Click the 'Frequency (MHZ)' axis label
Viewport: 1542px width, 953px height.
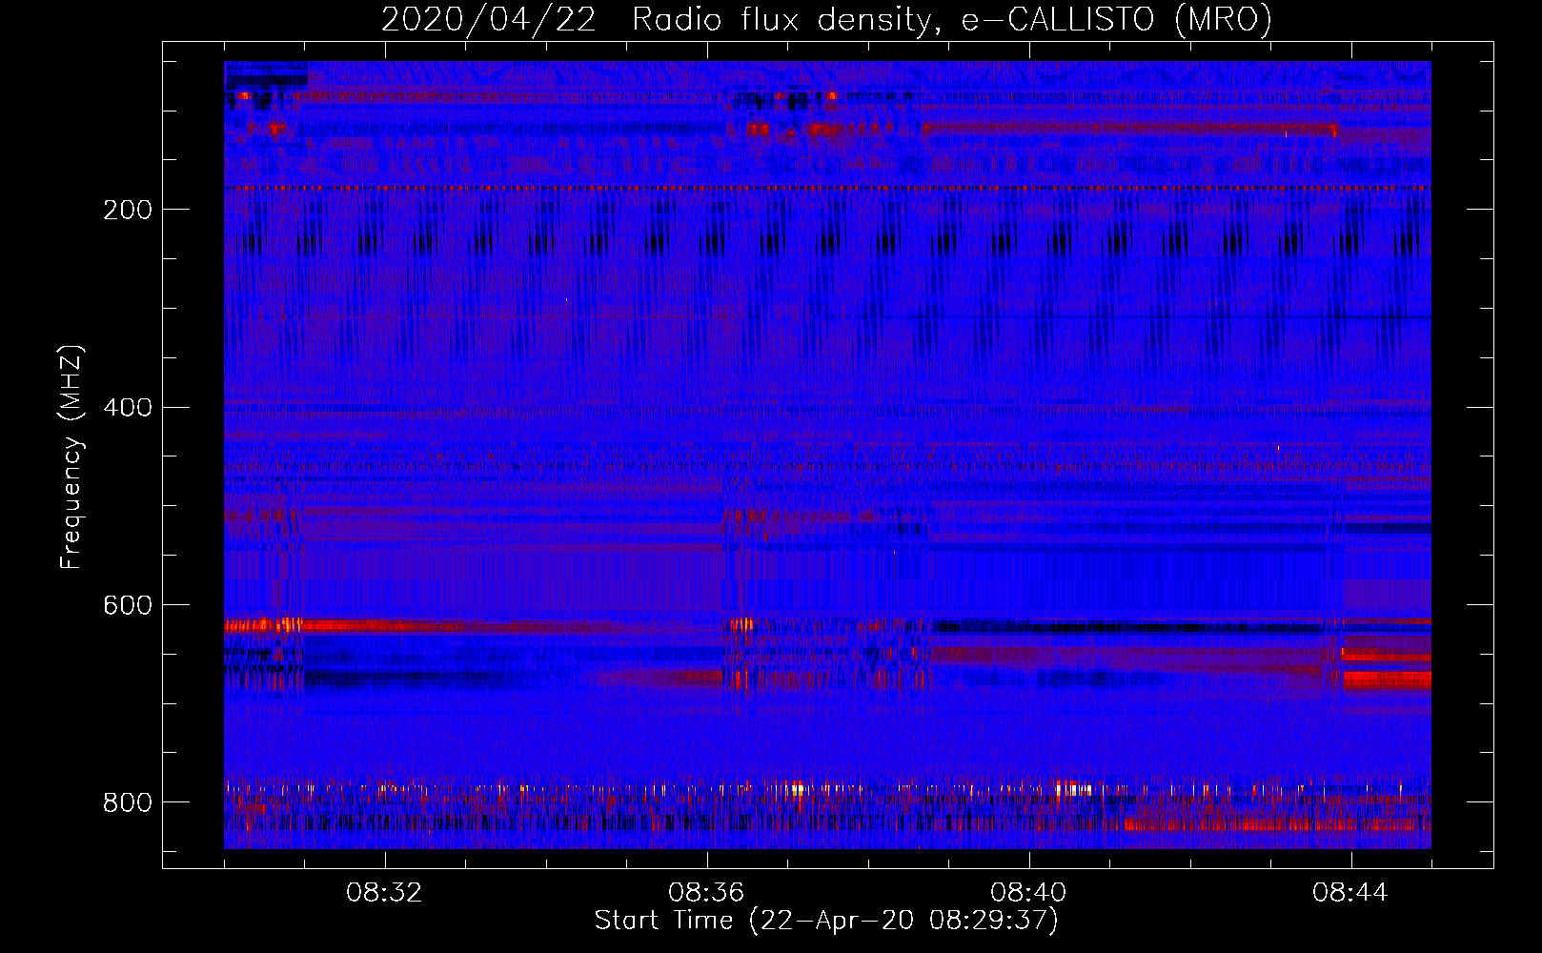coord(71,457)
